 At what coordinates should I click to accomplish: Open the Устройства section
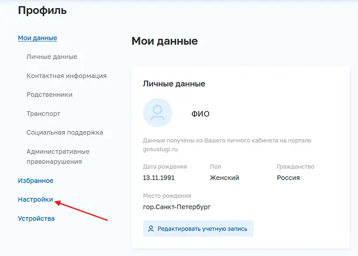tap(36, 218)
